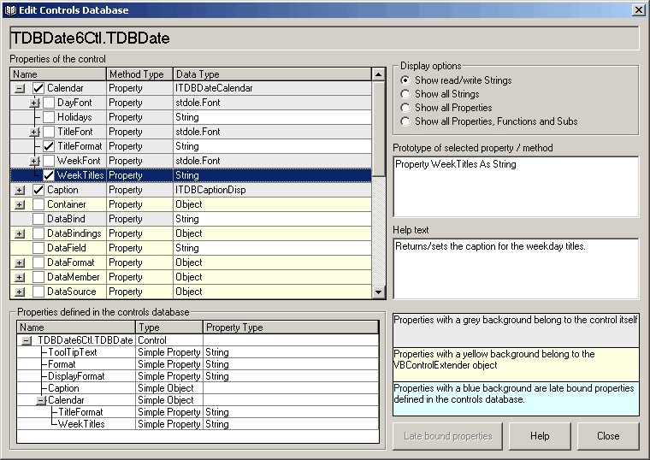Select ToolTipText in the database tree
The height and width of the screenshot is (460, 650).
pos(73,352)
